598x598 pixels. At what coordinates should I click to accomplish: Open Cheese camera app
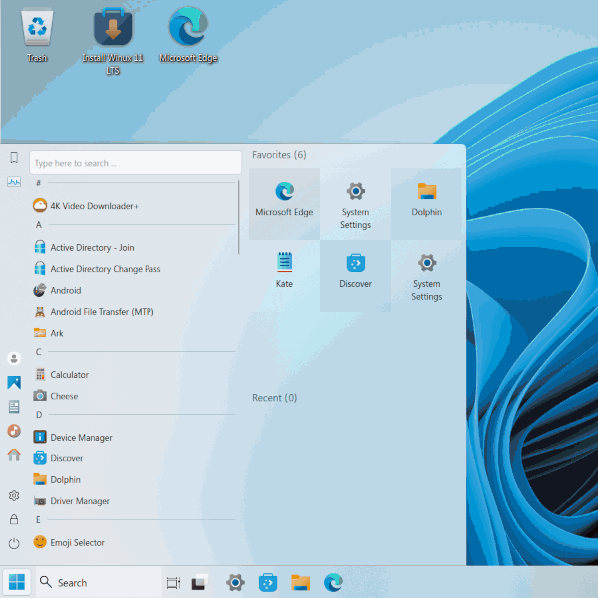(64, 396)
